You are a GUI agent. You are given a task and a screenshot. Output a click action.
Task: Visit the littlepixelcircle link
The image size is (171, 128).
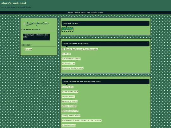pos(69,125)
